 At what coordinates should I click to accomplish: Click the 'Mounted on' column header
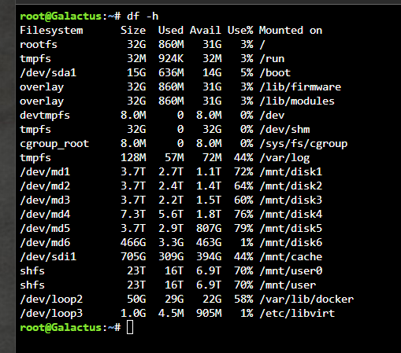[291, 30]
